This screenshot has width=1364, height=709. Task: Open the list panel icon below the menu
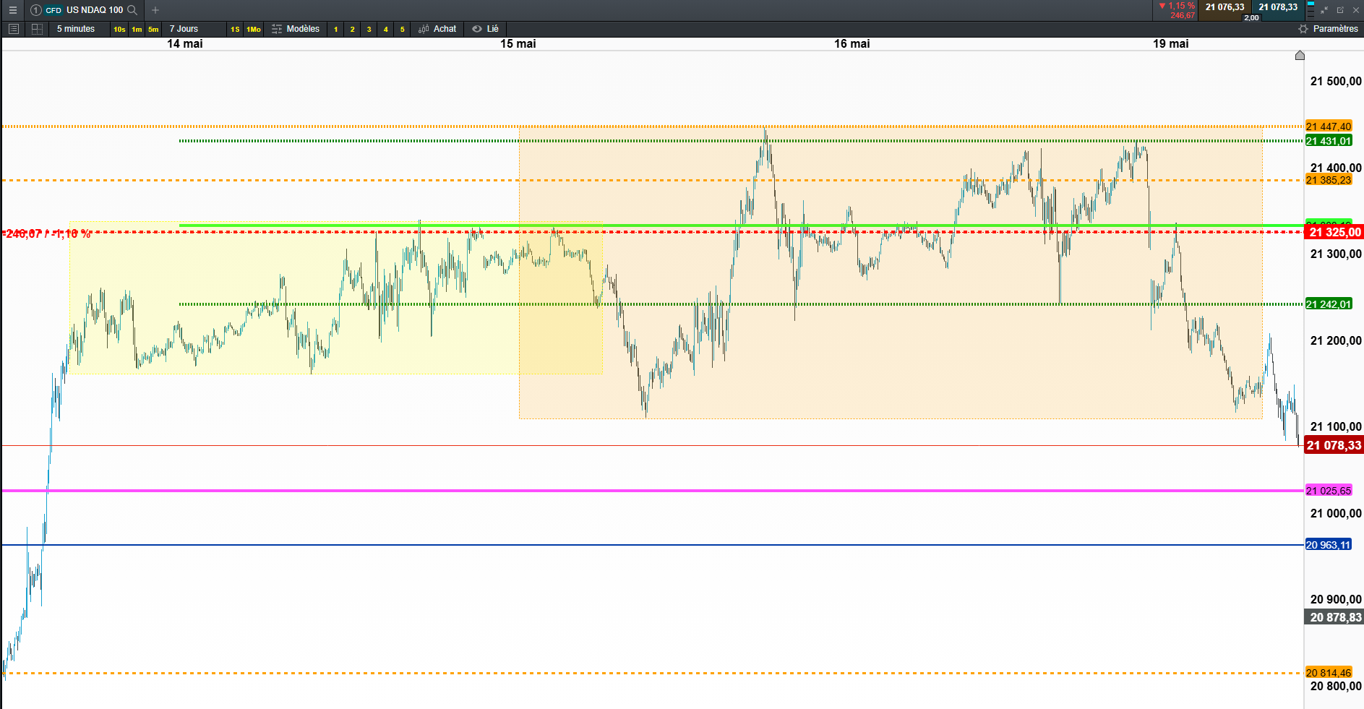click(x=13, y=29)
